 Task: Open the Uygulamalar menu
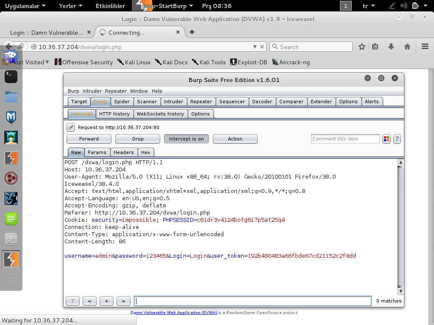25,6
